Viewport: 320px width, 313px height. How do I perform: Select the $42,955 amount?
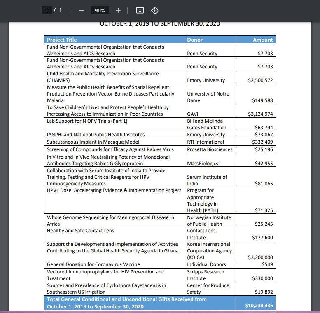pyautogui.click(x=264, y=164)
